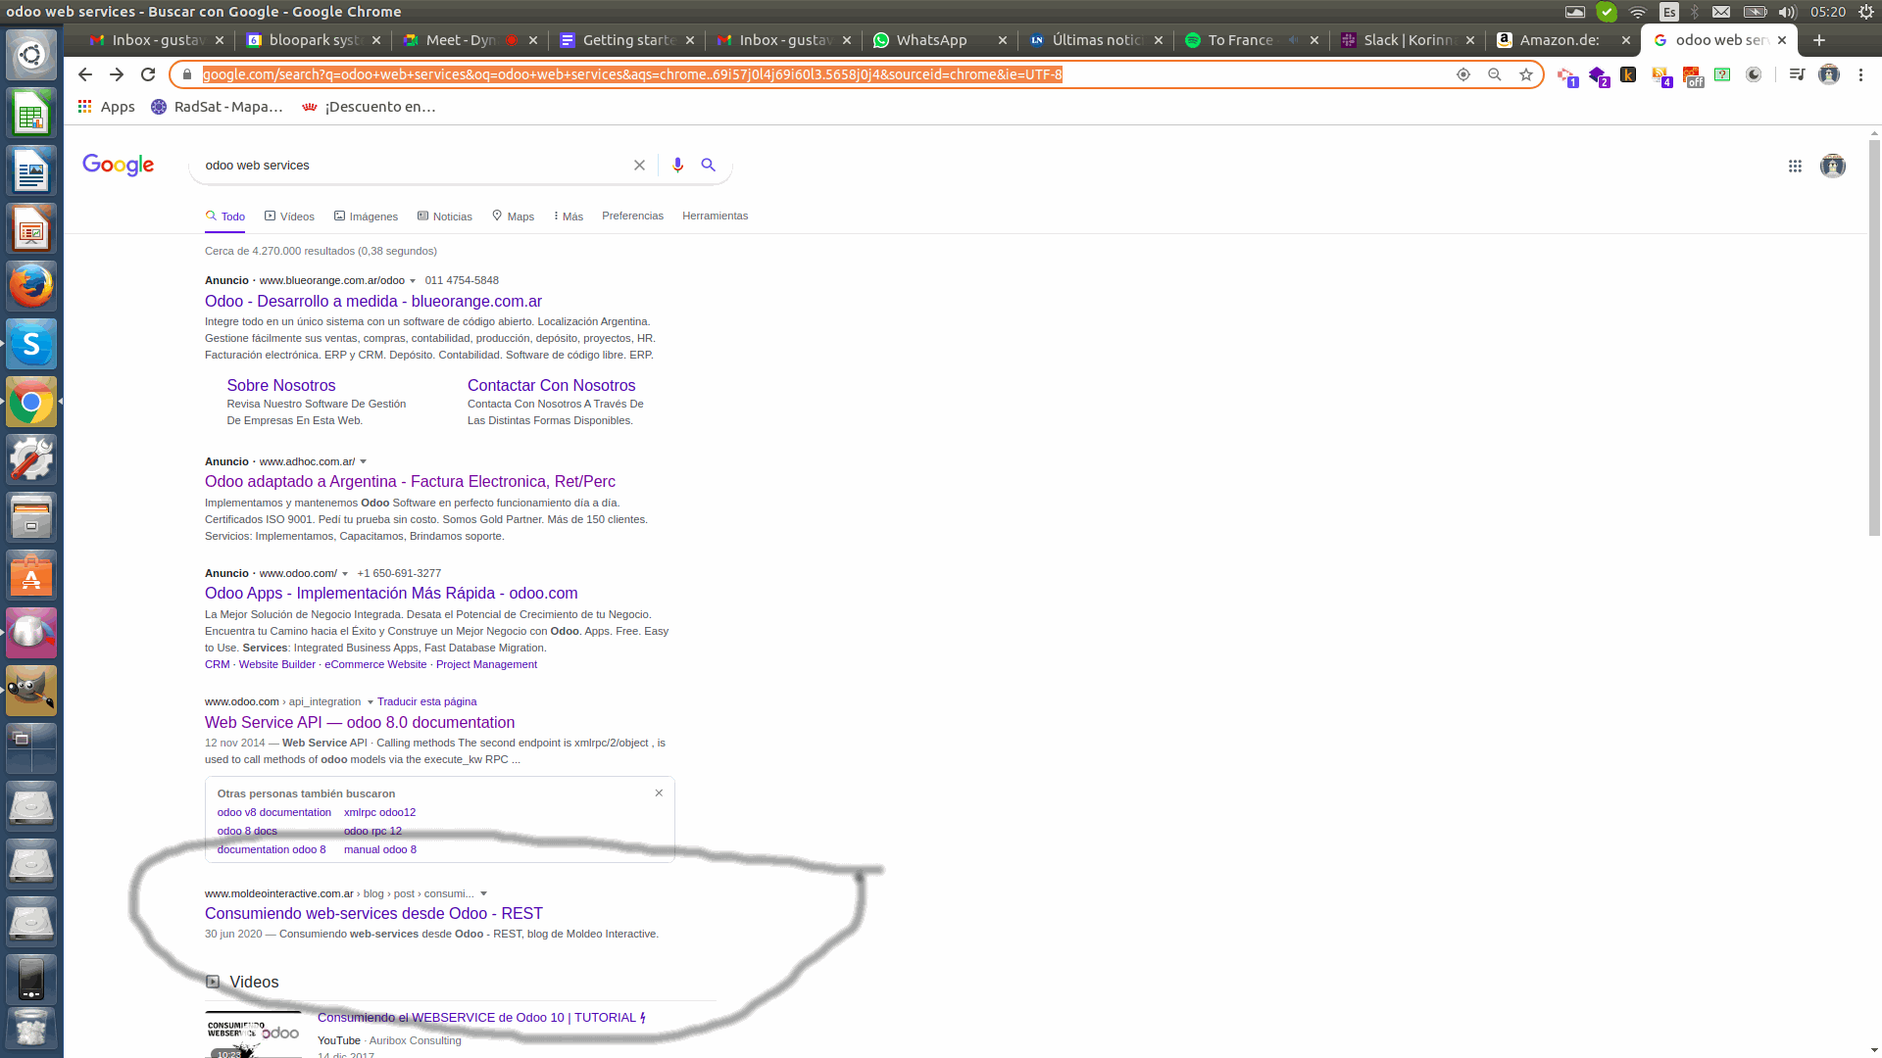Open Odoo webservice tutorial video thumbnail
The height and width of the screenshot is (1058, 1882).
(254, 1034)
